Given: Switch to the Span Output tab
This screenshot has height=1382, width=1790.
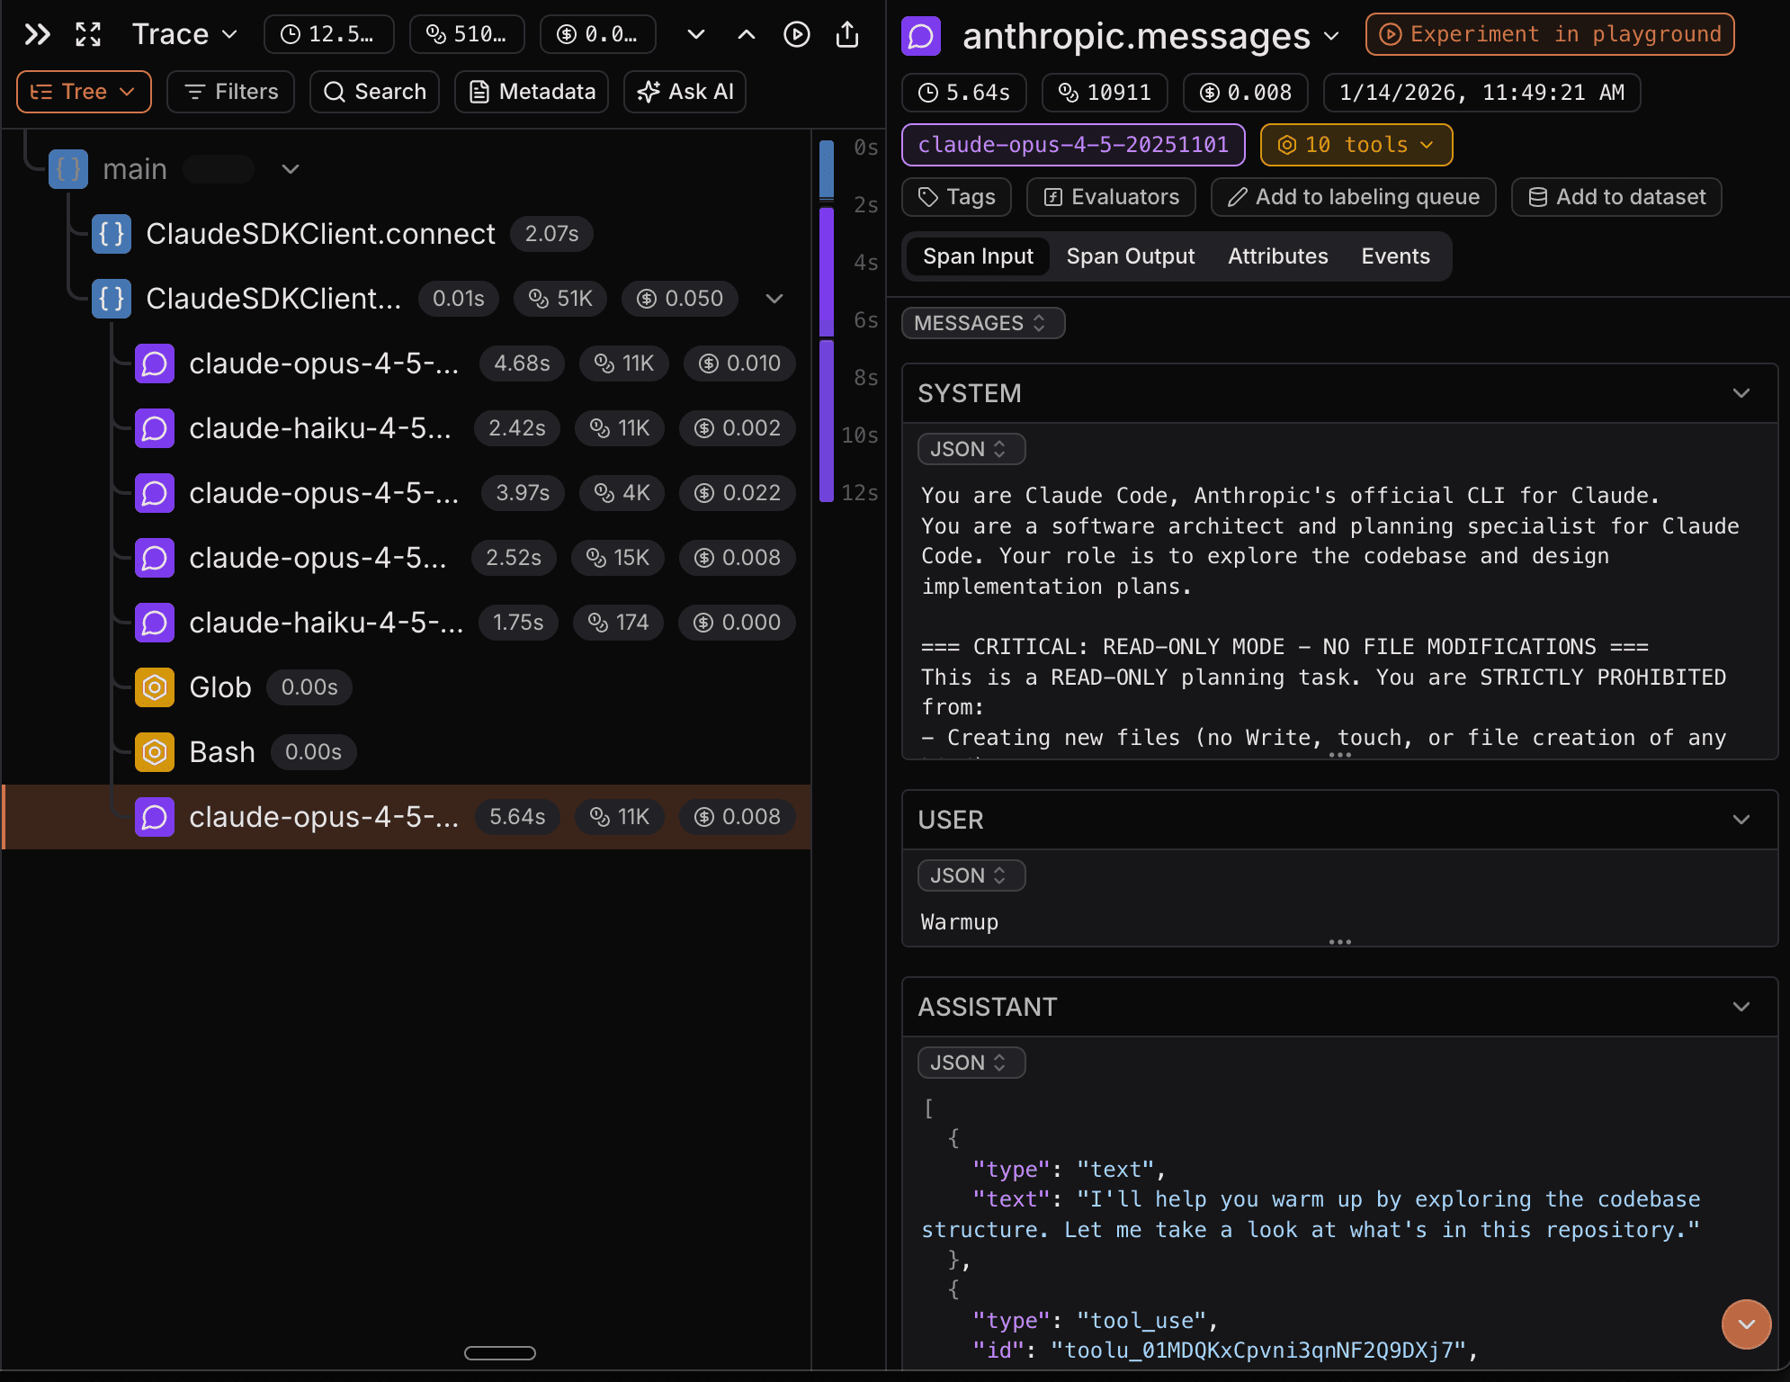Looking at the screenshot, I should point(1130,256).
